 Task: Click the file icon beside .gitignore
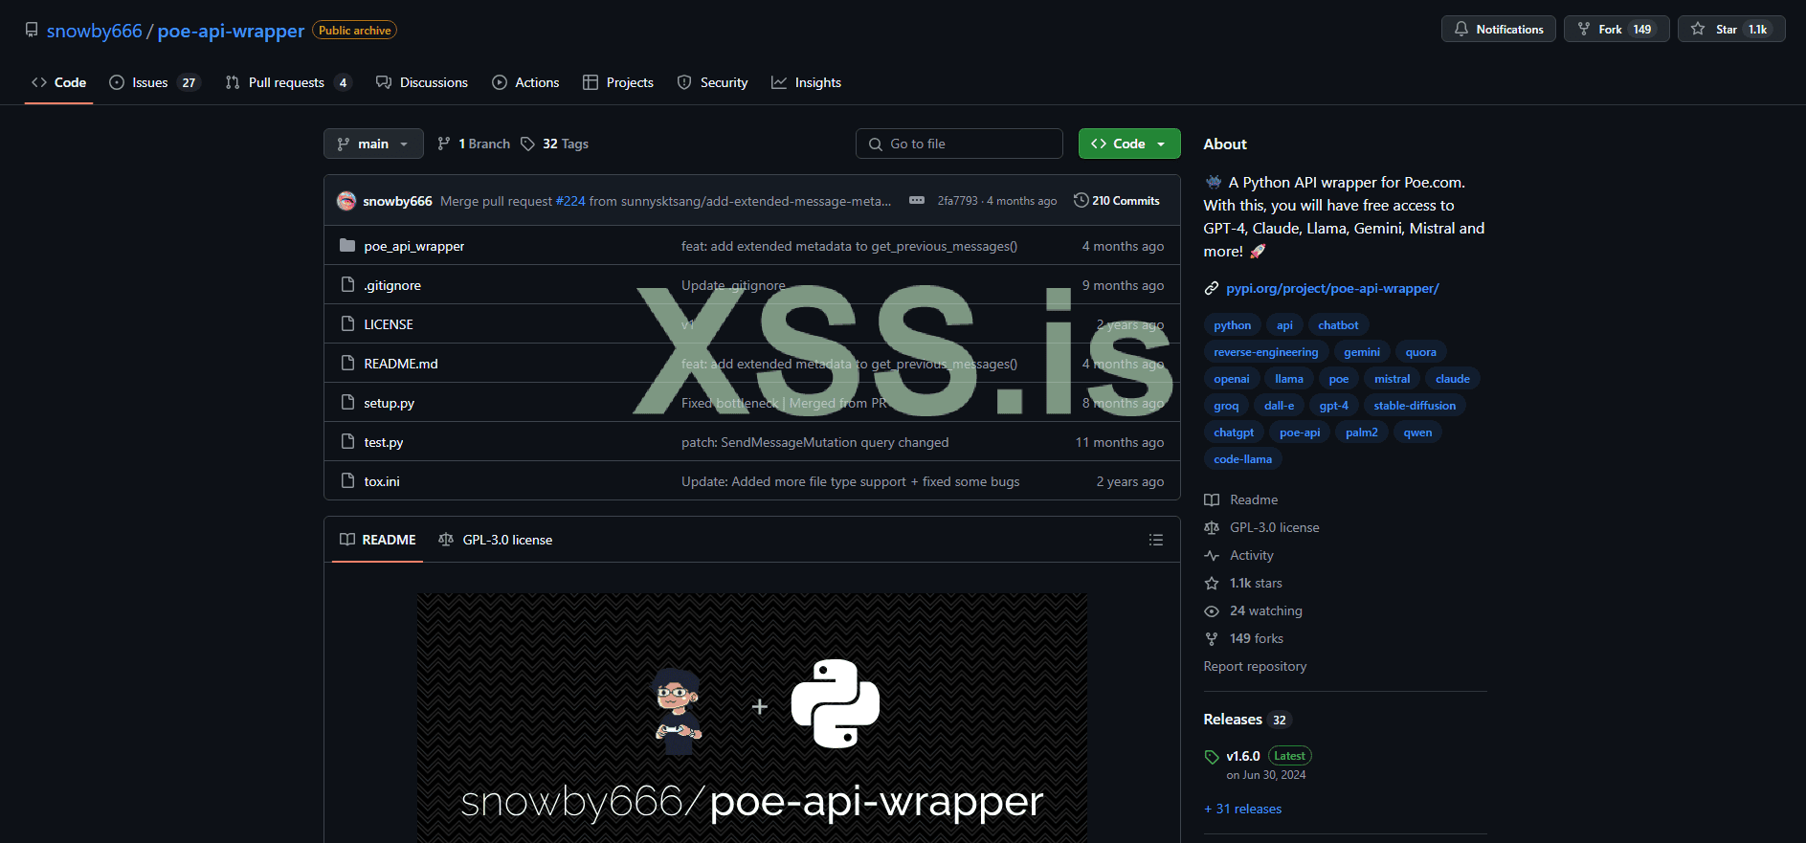[x=347, y=285]
